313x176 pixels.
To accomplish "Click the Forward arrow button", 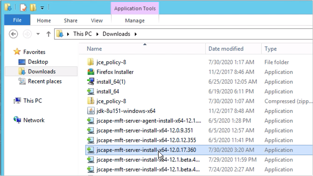I will click(x=27, y=34).
